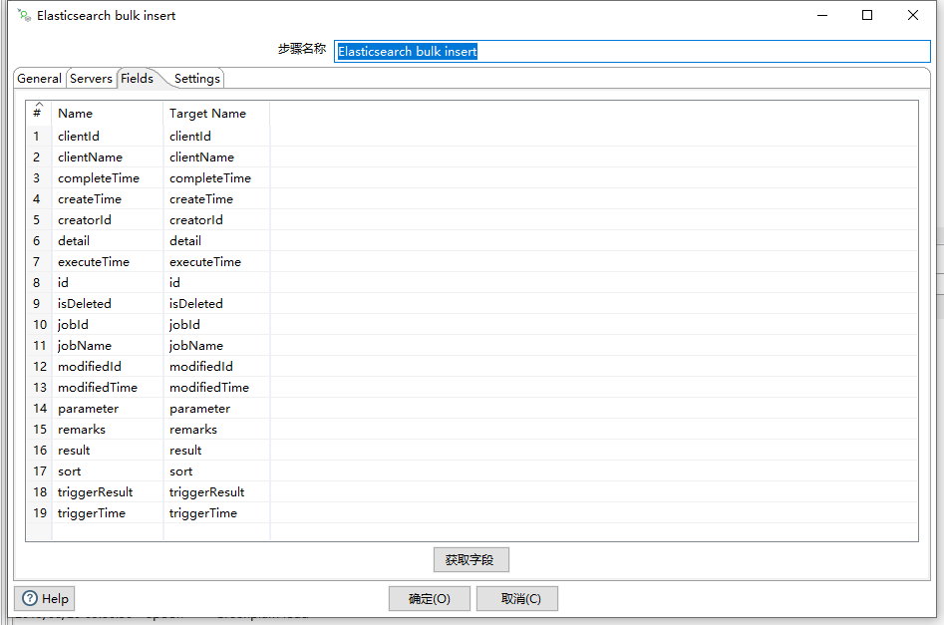The image size is (944, 625).
Task: Switch to the General tab
Action: click(x=39, y=78)
